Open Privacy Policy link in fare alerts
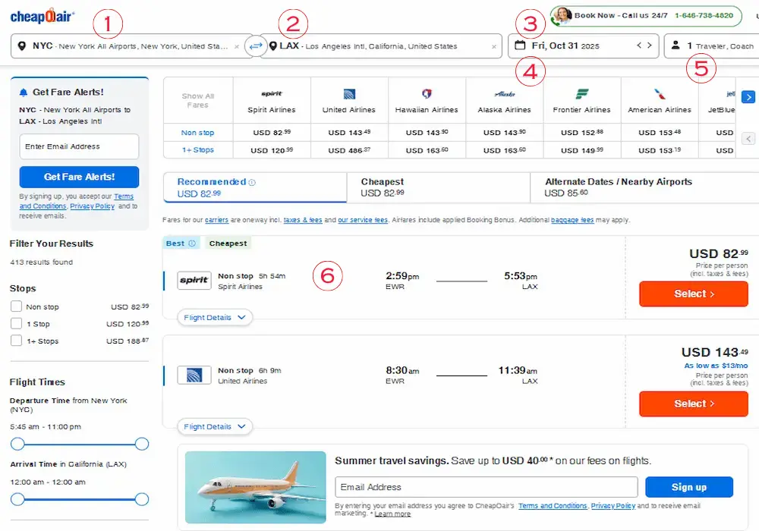The height and width of the screenshot is (531, 759). pos(93,206)
